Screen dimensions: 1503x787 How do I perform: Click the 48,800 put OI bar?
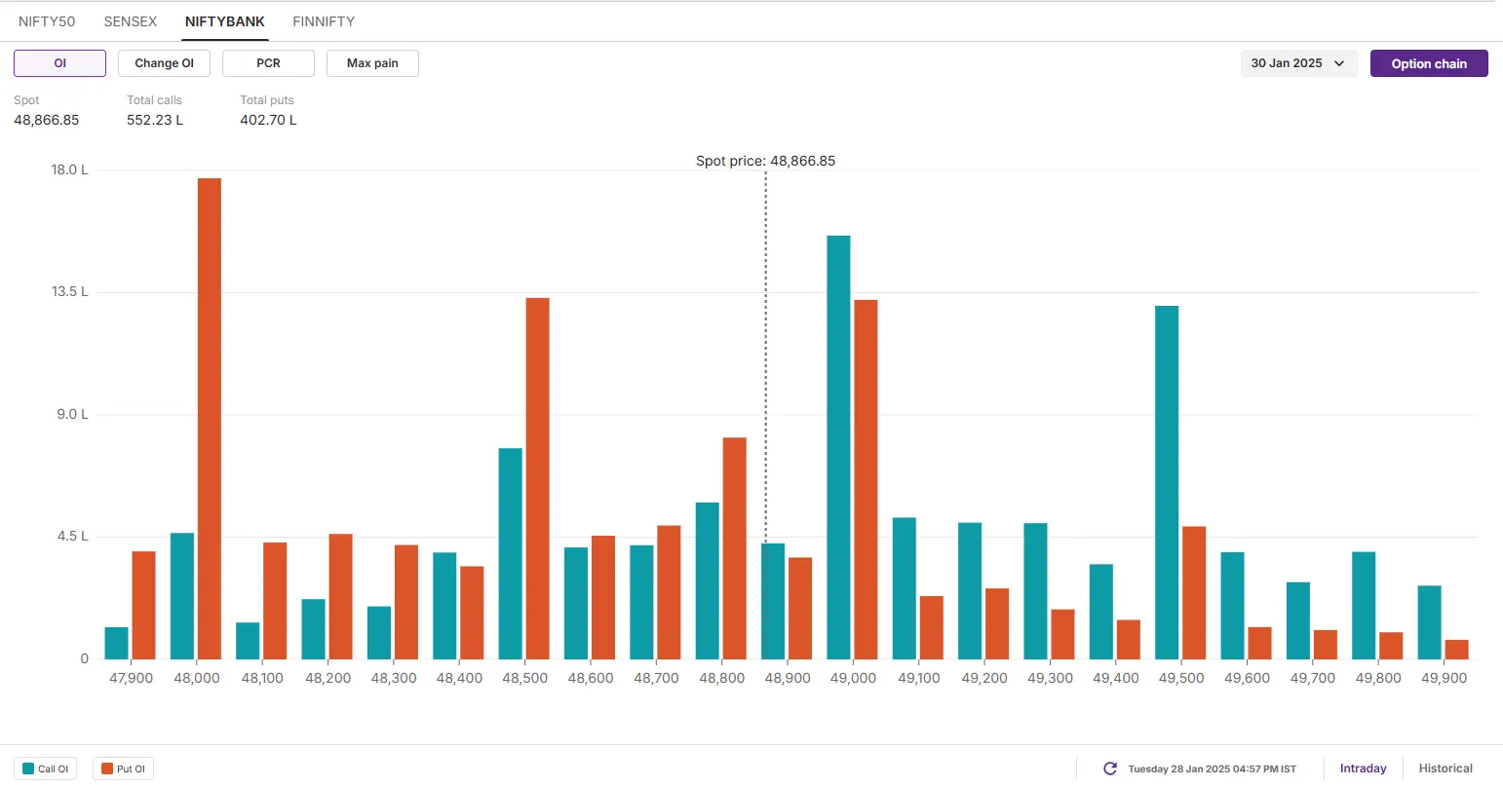pos(735,548)
